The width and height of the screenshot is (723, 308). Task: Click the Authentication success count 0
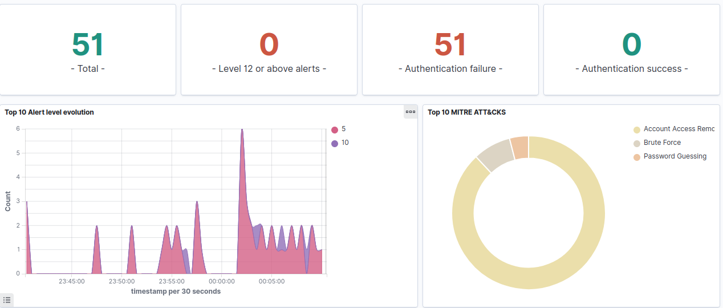tap(632, 44)
